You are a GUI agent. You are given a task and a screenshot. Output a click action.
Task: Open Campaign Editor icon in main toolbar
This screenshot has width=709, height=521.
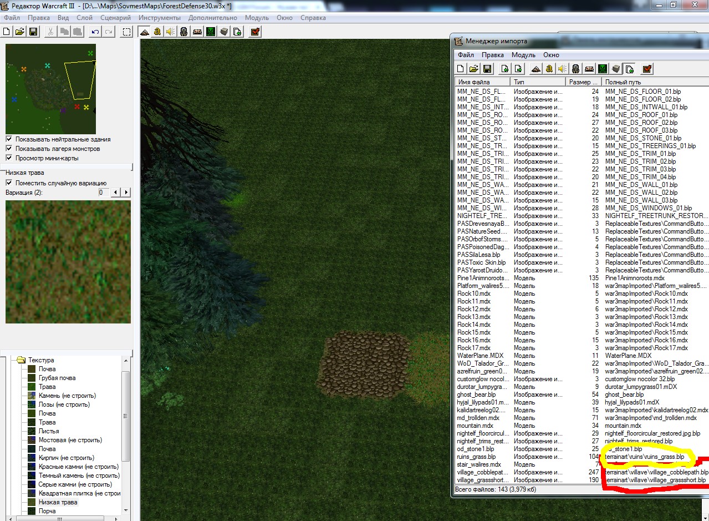(x=197, y=32)
